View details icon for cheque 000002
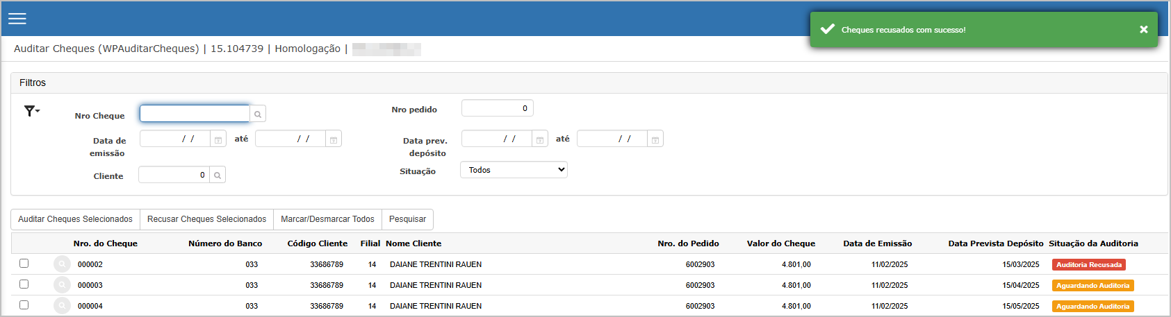Screen dimensions: 1171x317 [x=62, y=264]
